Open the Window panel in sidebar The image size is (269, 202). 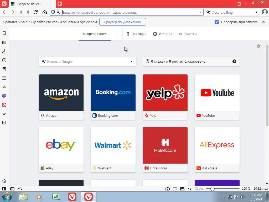4,78
